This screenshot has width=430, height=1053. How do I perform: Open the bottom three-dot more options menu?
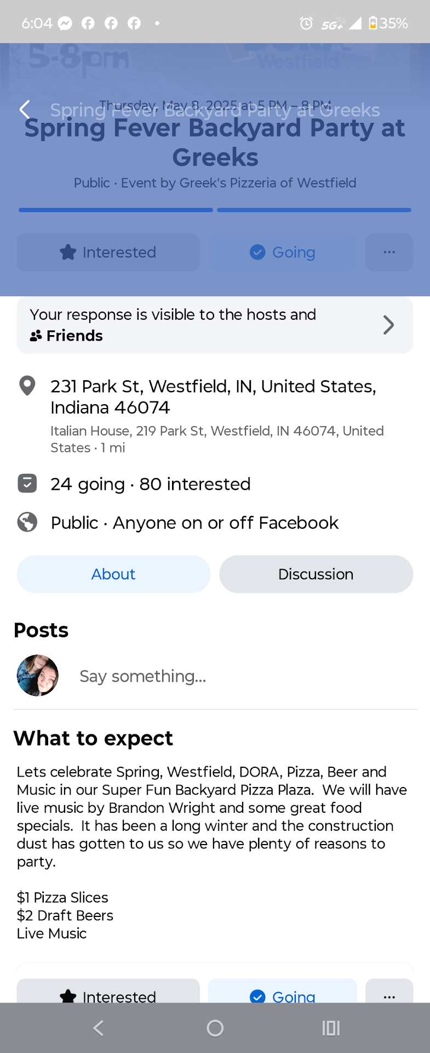tap(389, 994)
